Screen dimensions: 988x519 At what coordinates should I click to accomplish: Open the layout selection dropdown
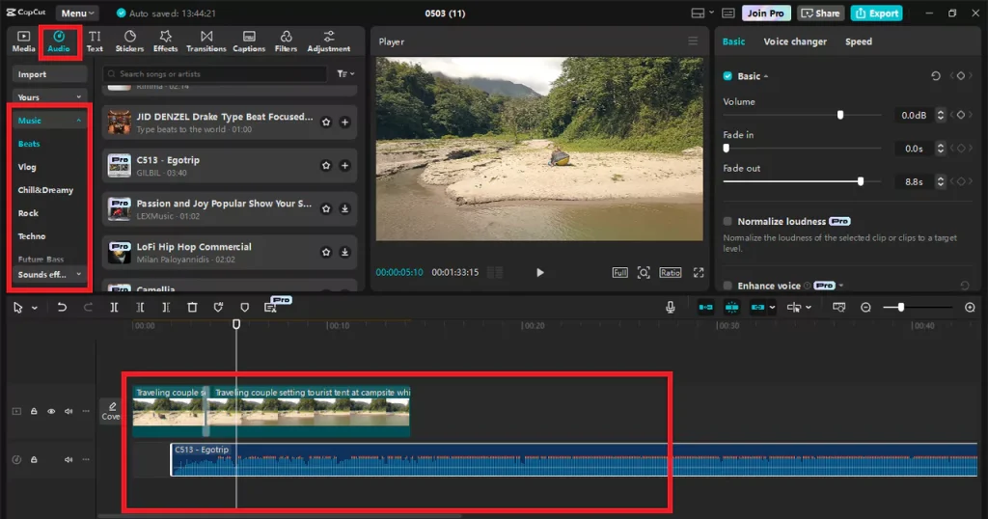tap(702, 14)
